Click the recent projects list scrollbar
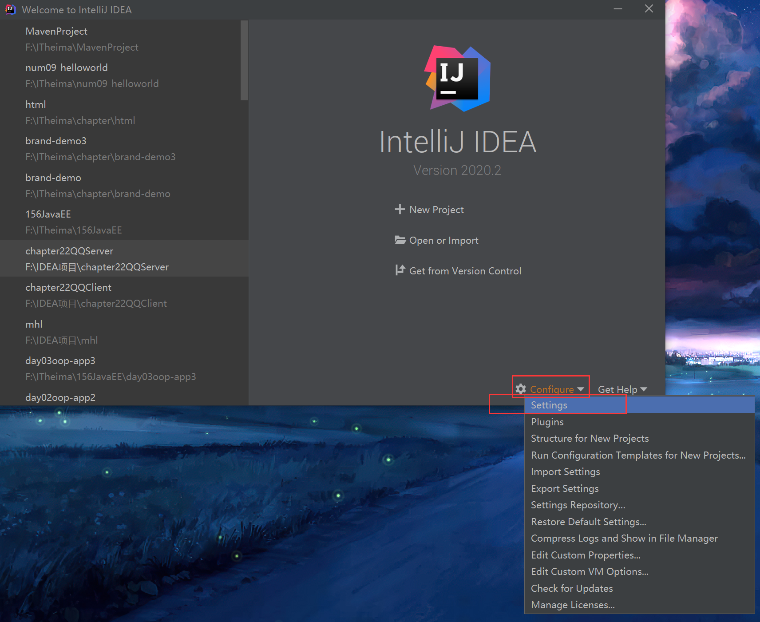The width and height of the screenshot is (760, 622). click(244, 60)
